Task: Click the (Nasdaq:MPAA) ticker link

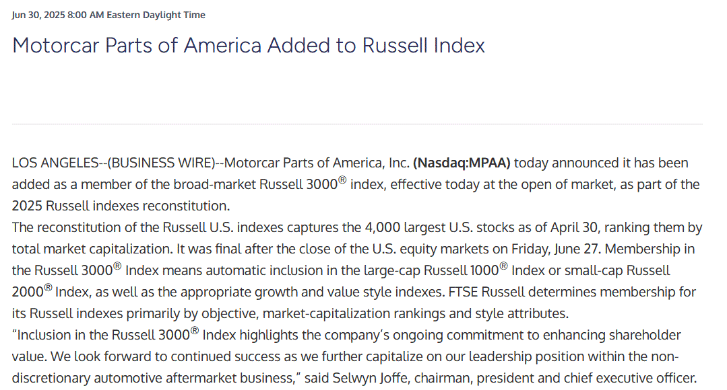Action: (462, 163)
